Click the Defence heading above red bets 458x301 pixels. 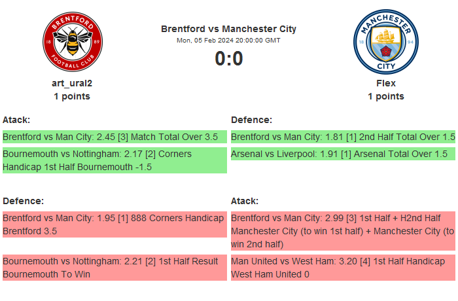point(23,201)
